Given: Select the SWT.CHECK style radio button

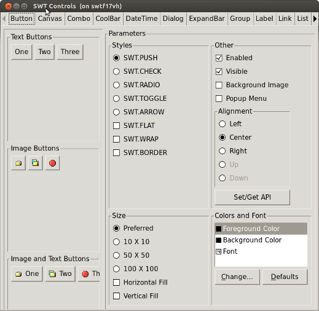Looking at the screenshot, I should click(x=116, y=71).
